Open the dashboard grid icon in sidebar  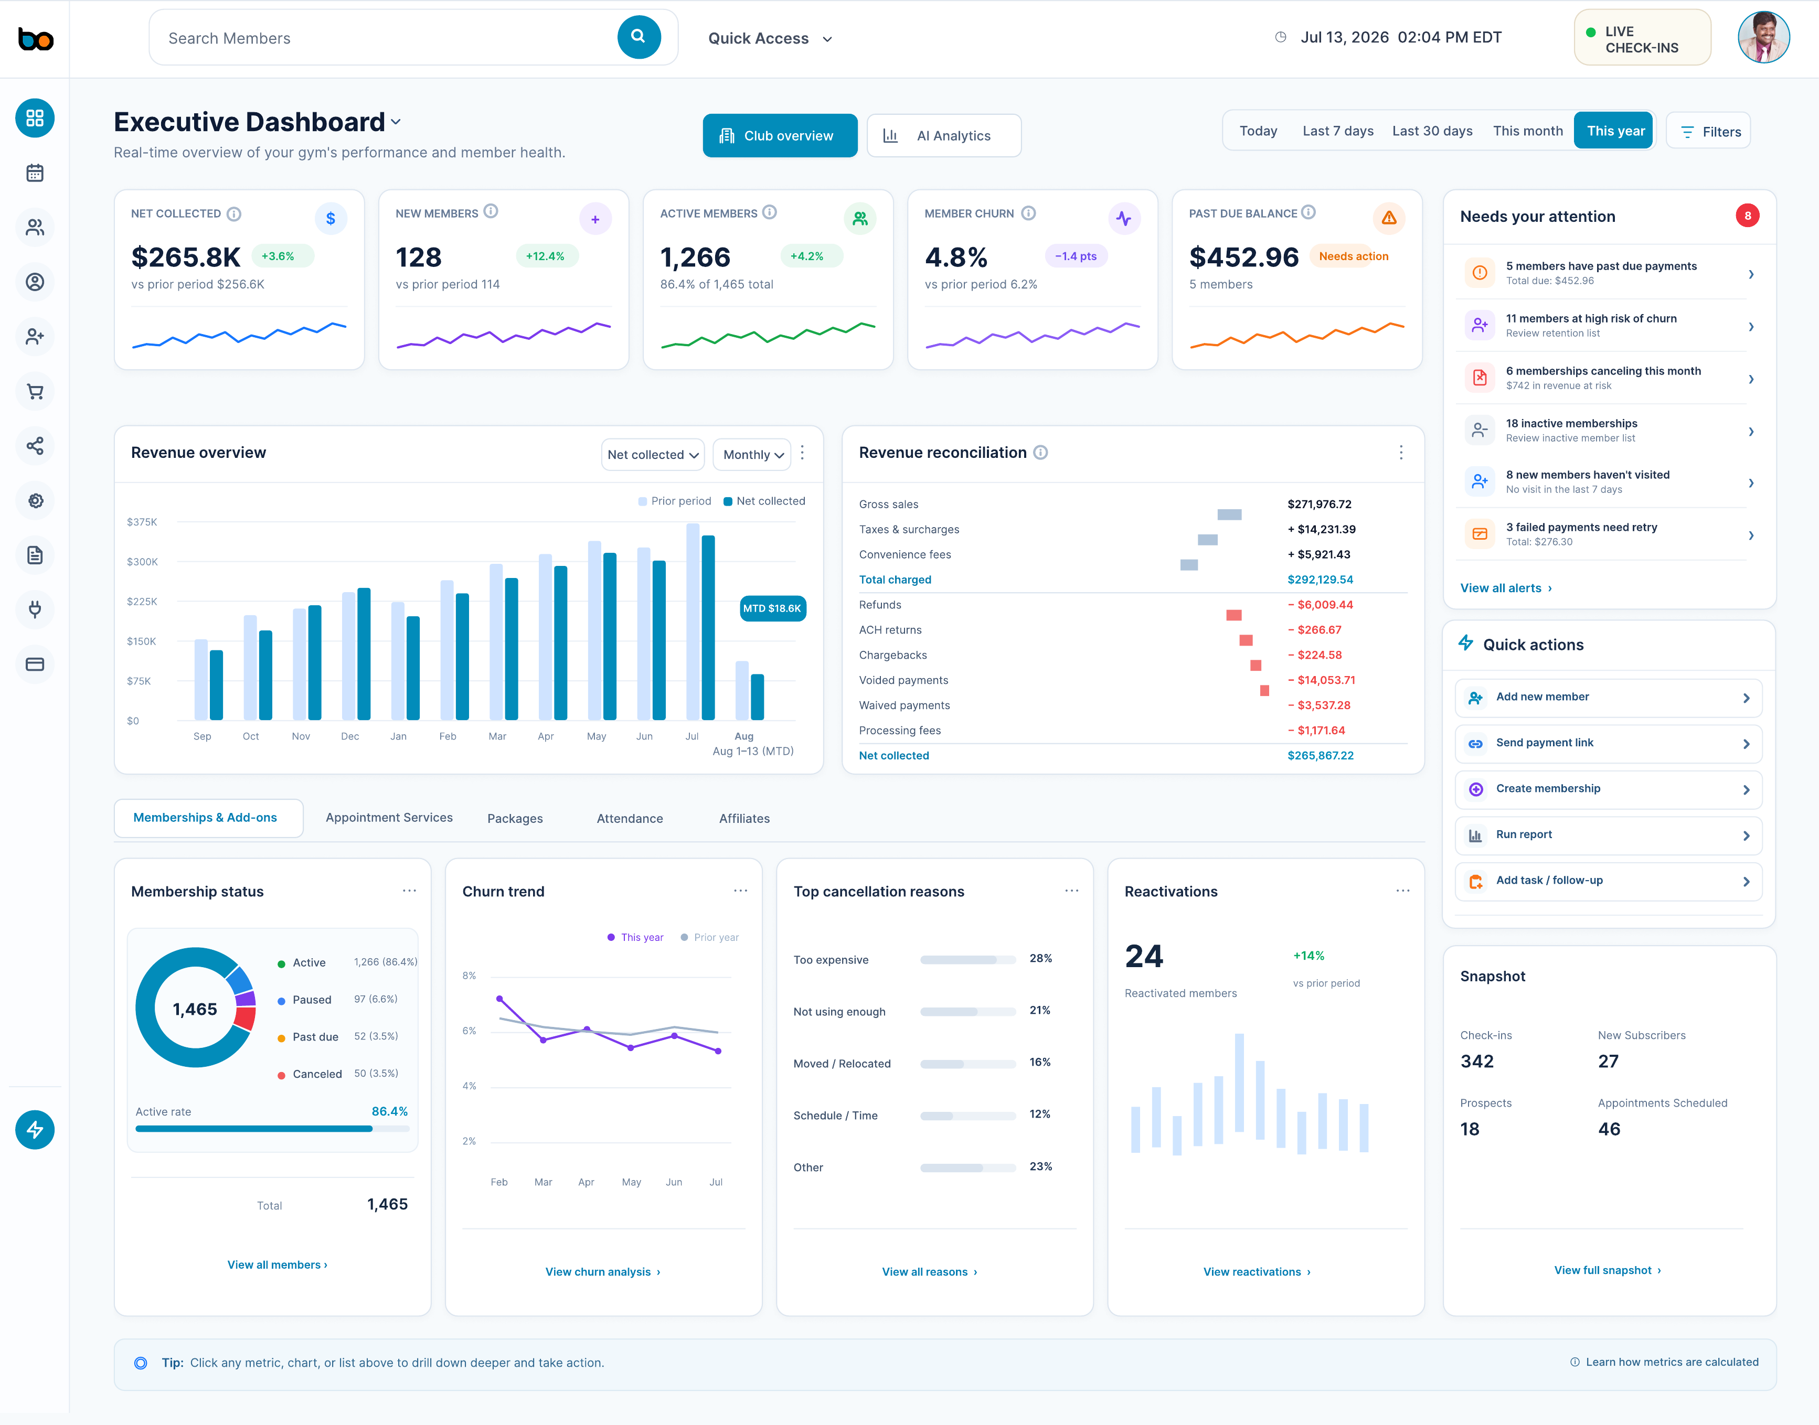[35, 119]
